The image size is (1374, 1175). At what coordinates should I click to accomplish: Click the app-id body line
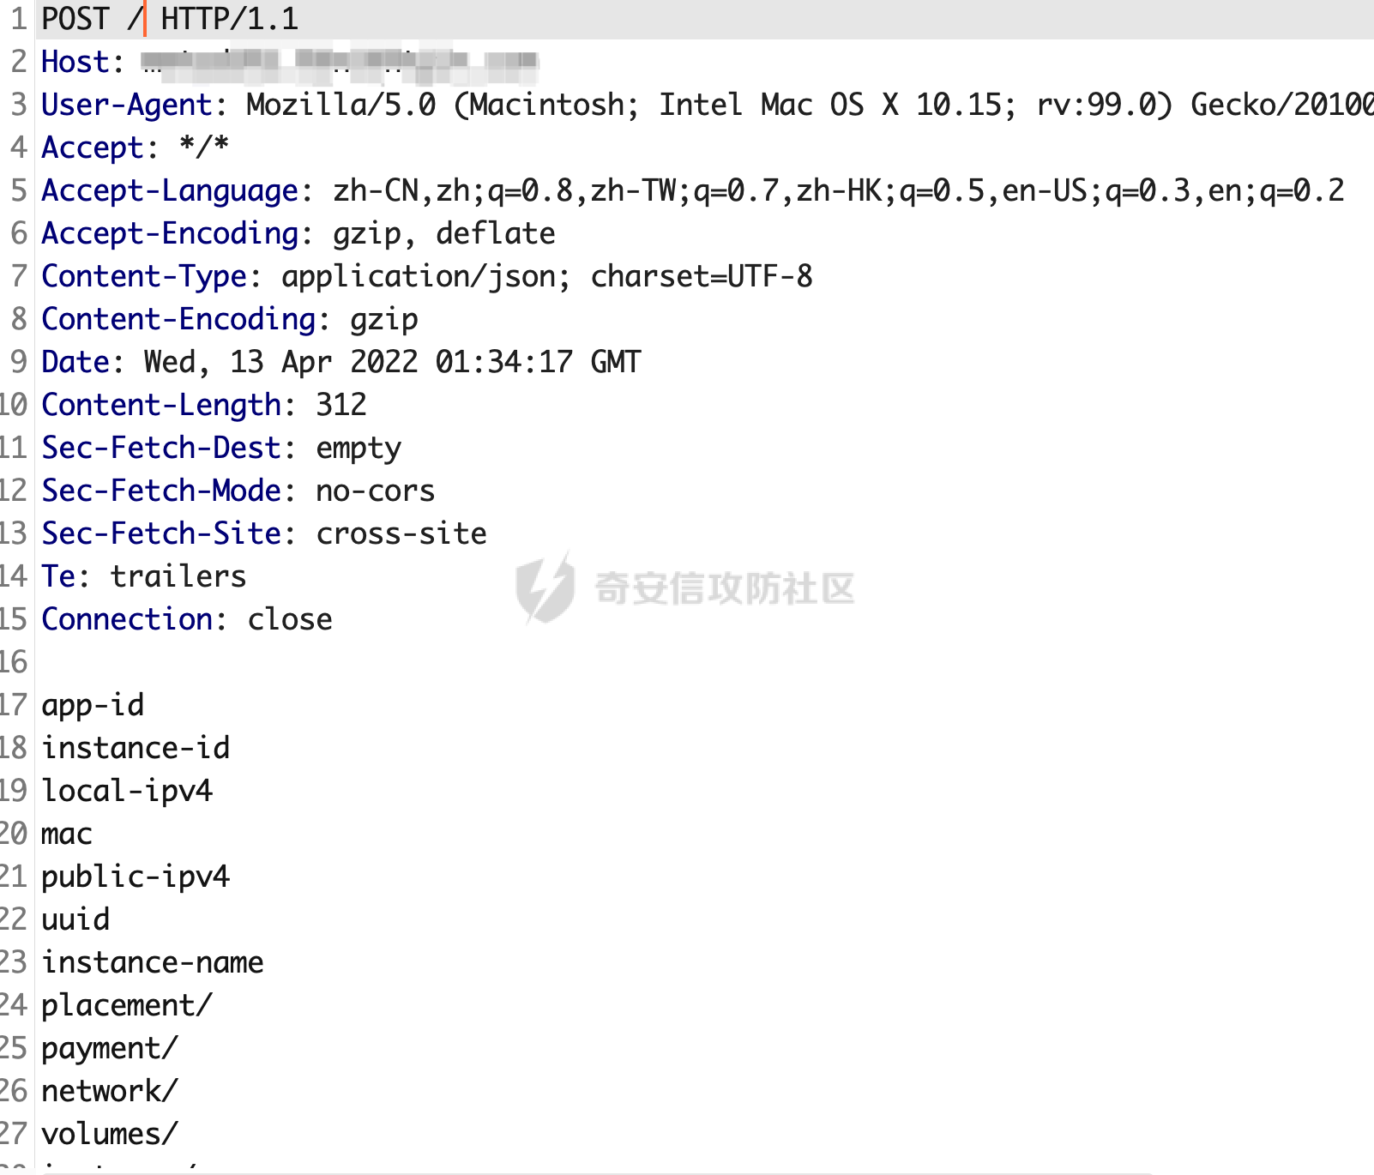(x=93, y=705)
